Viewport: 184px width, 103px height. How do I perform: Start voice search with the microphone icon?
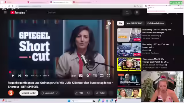[137, 12]
